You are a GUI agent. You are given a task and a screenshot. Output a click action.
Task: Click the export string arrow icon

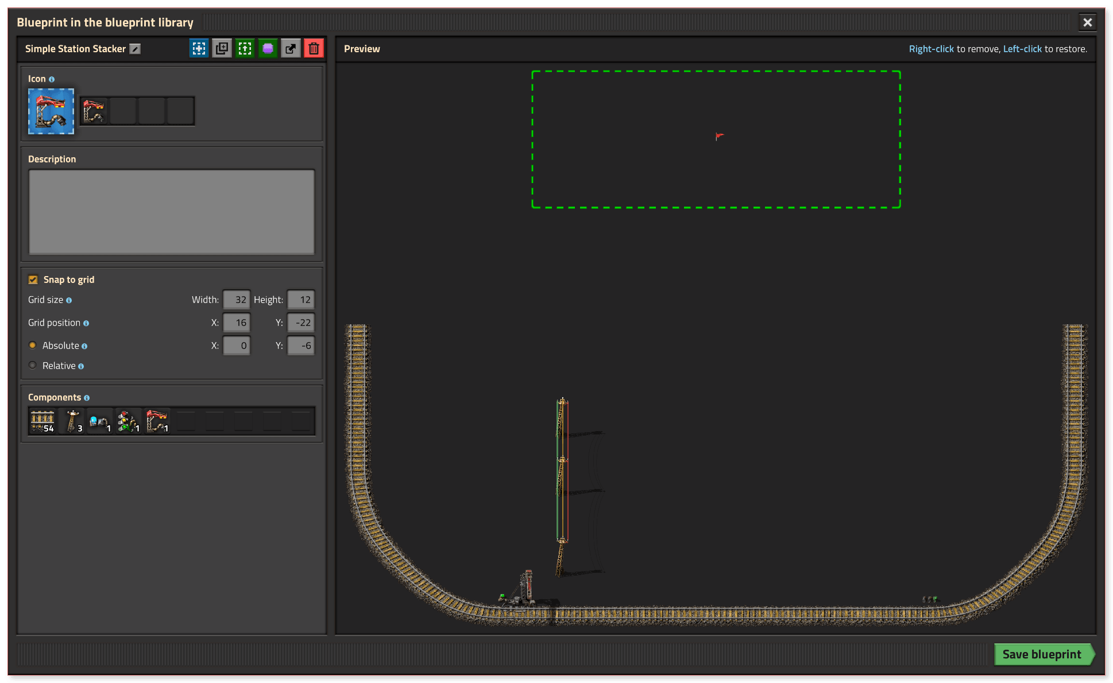(291, 49)
